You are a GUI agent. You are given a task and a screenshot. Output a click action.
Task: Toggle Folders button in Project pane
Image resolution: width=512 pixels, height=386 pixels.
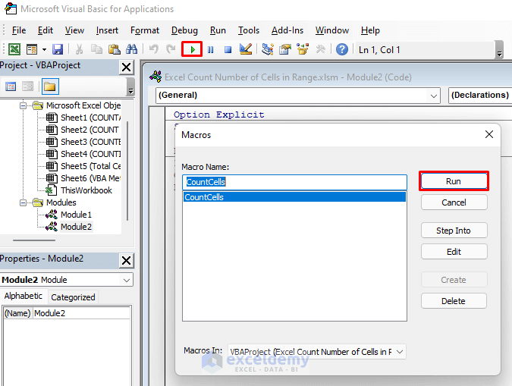point(50,86)
